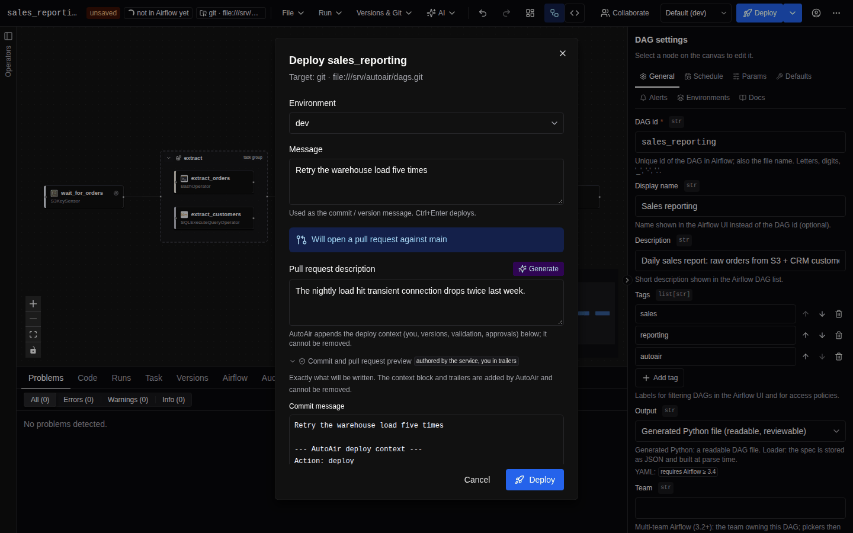
Task: Select the Schedule settings tab
Action: [704, 76]
